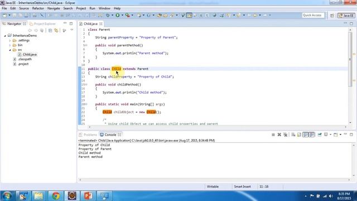Select the Console tab
Viewport: 357px width, 201px height.
pos(110,135)
